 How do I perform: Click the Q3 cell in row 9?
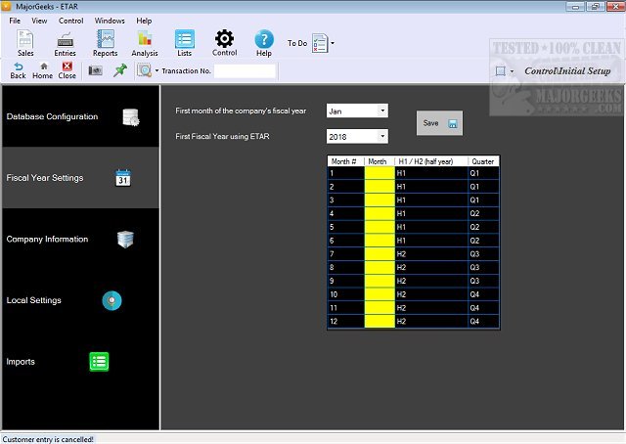(x=483, y=281)
